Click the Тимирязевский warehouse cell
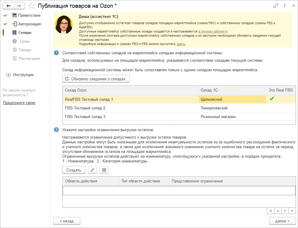This screenshot has width=298, height=228. point(232,108)
